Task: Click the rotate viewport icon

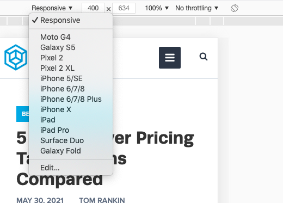Action: pyautogui.click(x=235, y=8)
